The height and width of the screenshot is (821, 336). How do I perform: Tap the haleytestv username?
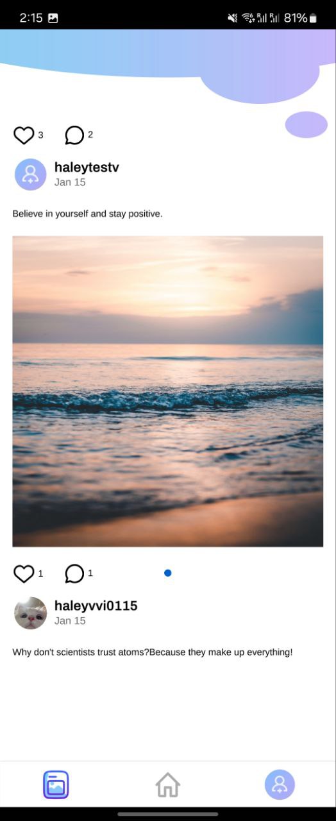87,167
